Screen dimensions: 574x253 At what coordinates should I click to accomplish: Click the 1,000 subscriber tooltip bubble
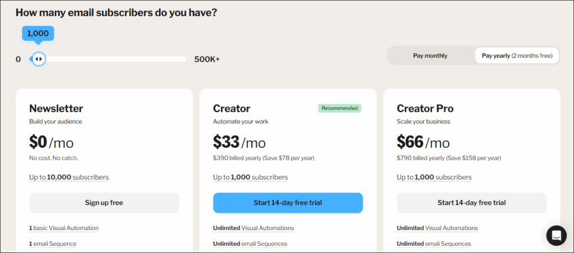point(38,34)
